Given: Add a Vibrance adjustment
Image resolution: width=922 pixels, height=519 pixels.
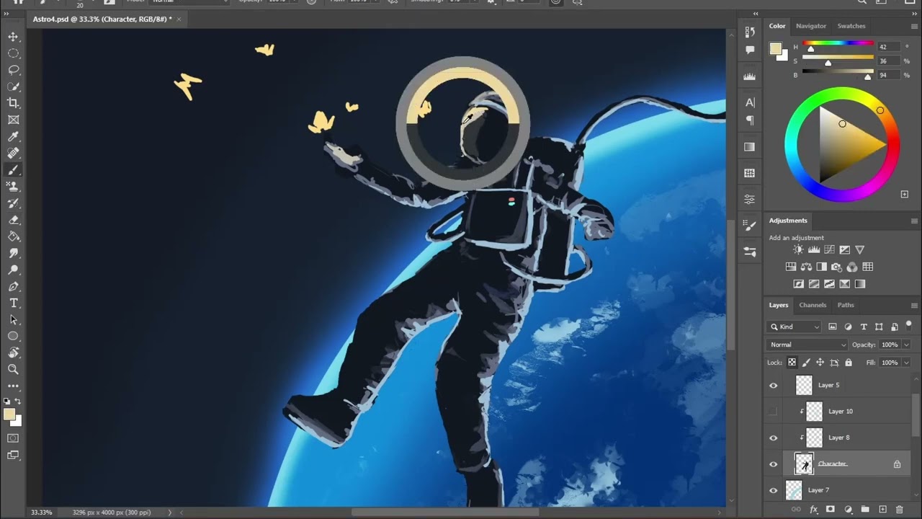Looking at the screenshot, I should point(860,249).
